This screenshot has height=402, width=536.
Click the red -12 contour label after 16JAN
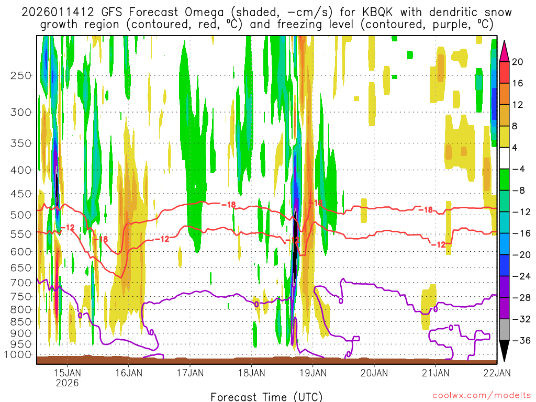[x=162, y=239]
